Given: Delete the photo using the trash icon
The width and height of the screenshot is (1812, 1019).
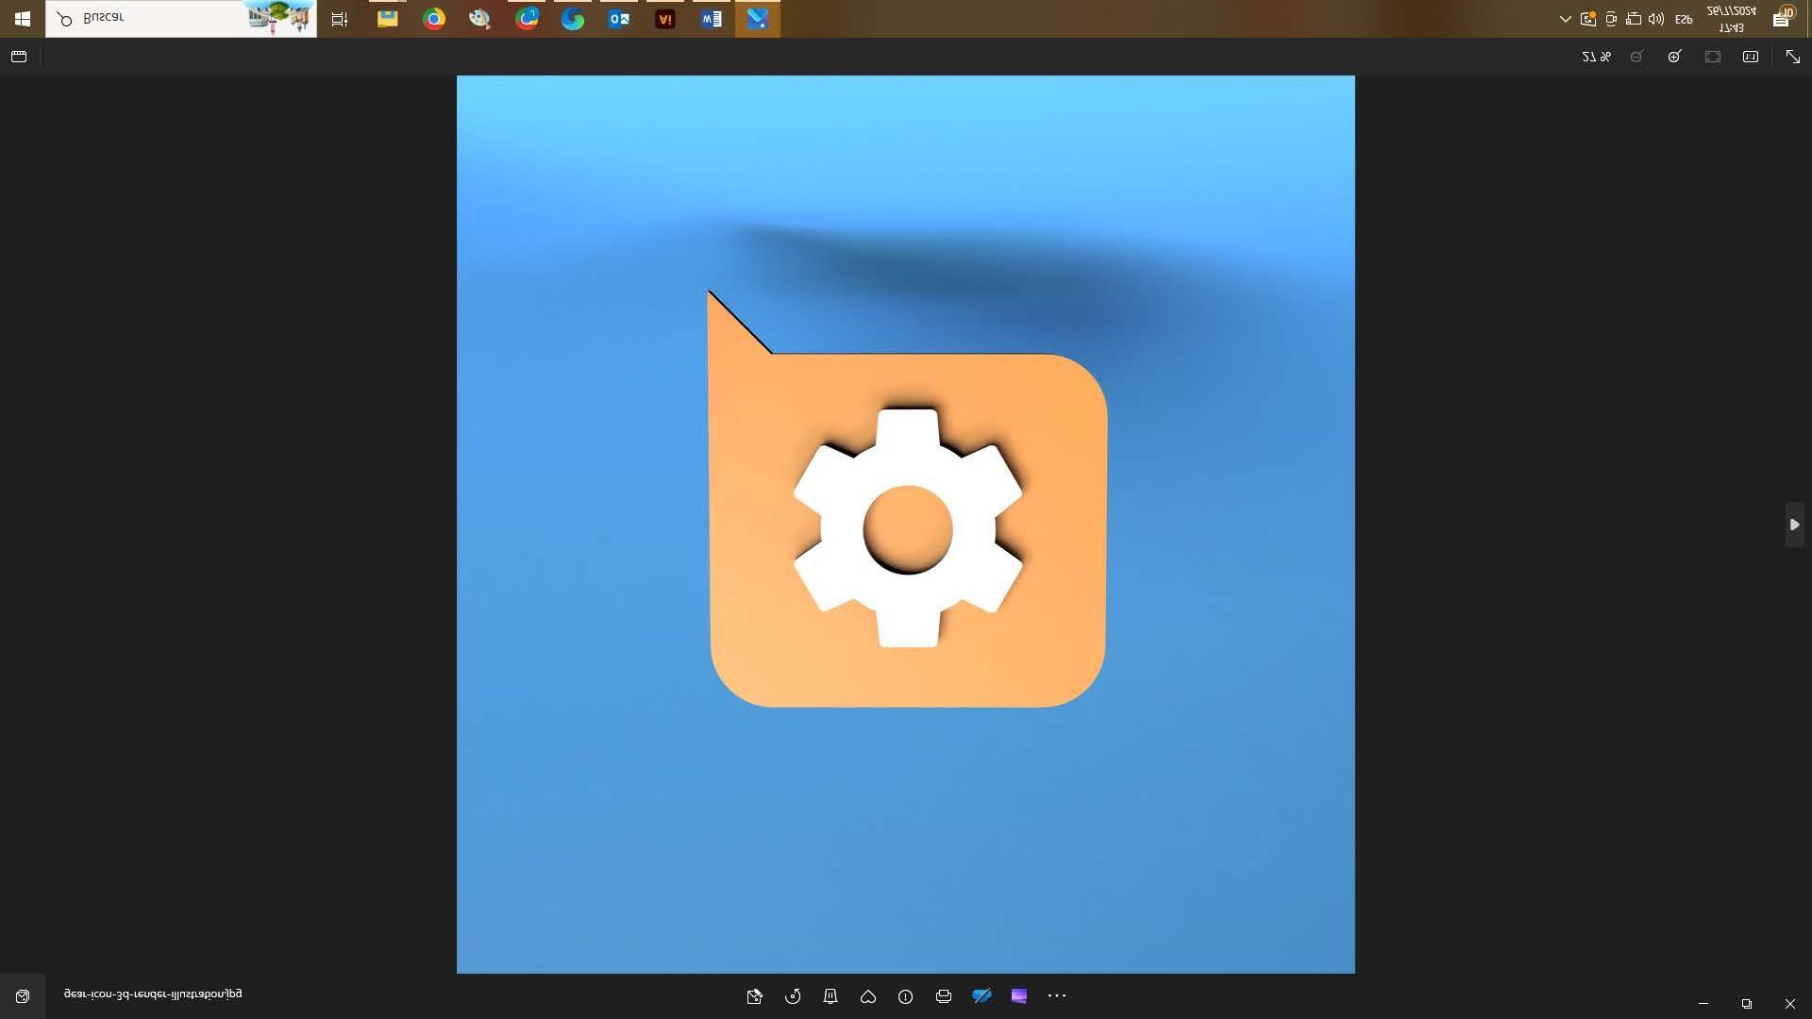Looking at the screenshot, I should click(830, 996).
